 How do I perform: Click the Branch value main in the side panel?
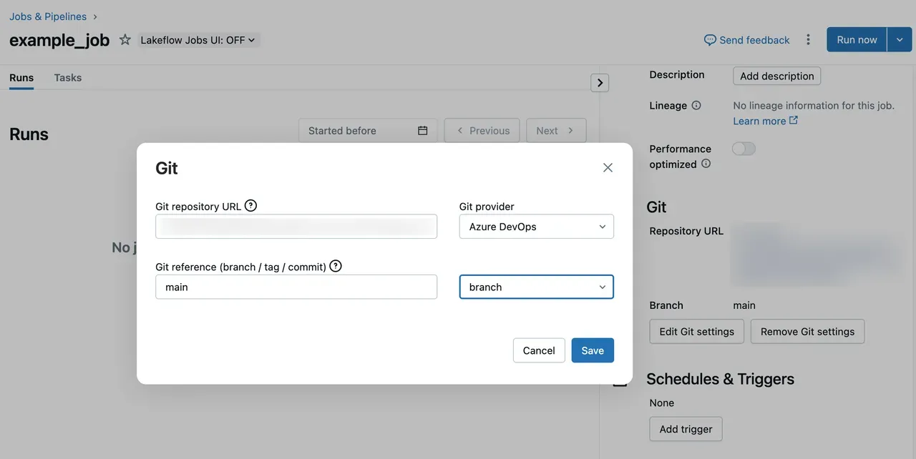coord(744,305)
